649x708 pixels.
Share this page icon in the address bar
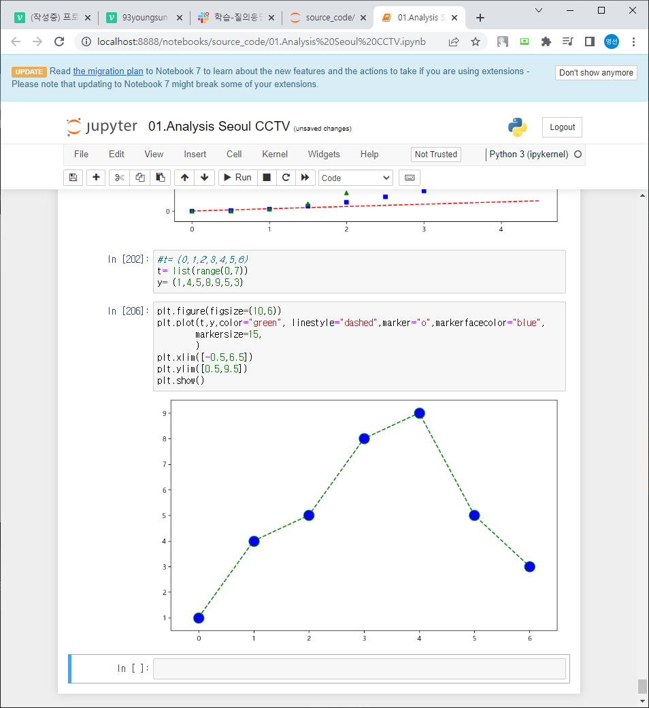[454, 42]
